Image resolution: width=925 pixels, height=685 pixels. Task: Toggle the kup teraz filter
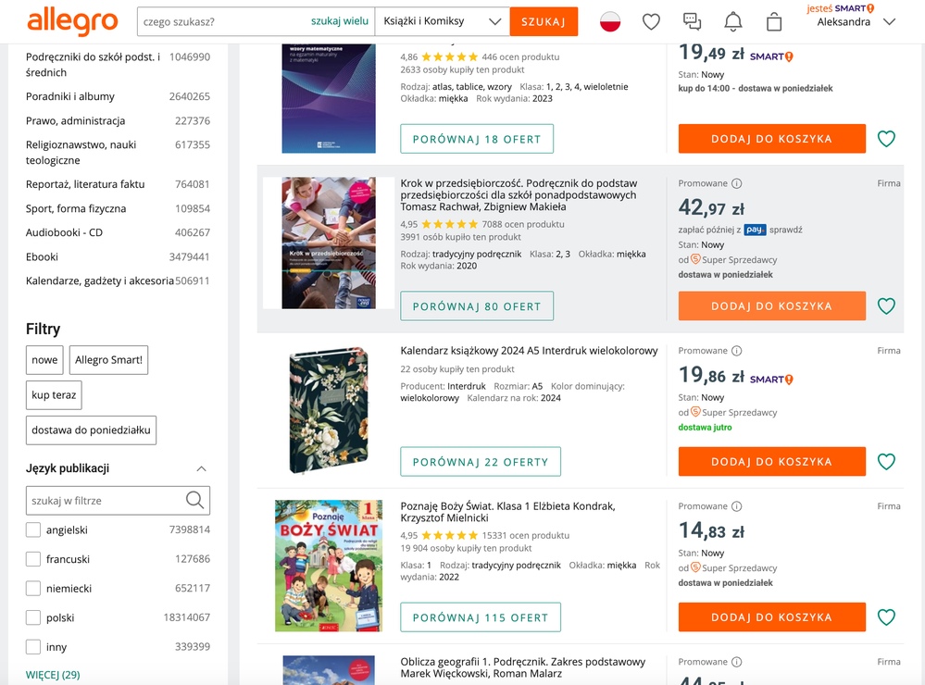[x=54, y=395]
